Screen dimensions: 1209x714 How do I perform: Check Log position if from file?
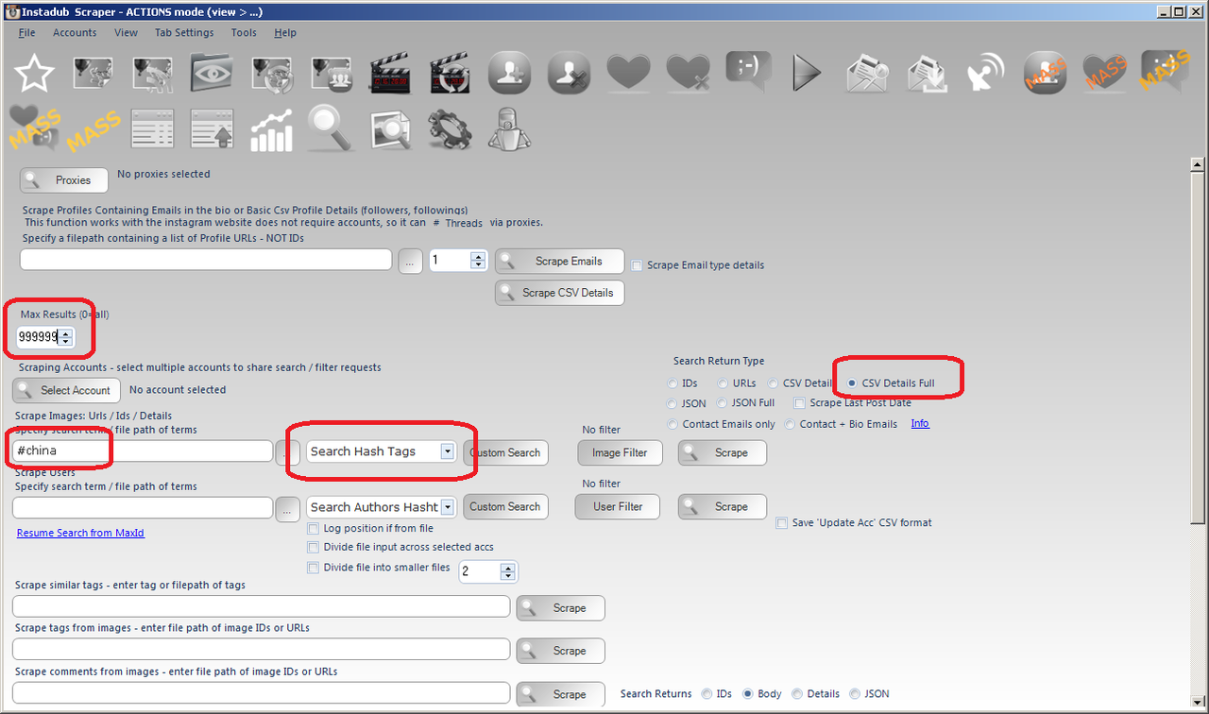point(314,529)
